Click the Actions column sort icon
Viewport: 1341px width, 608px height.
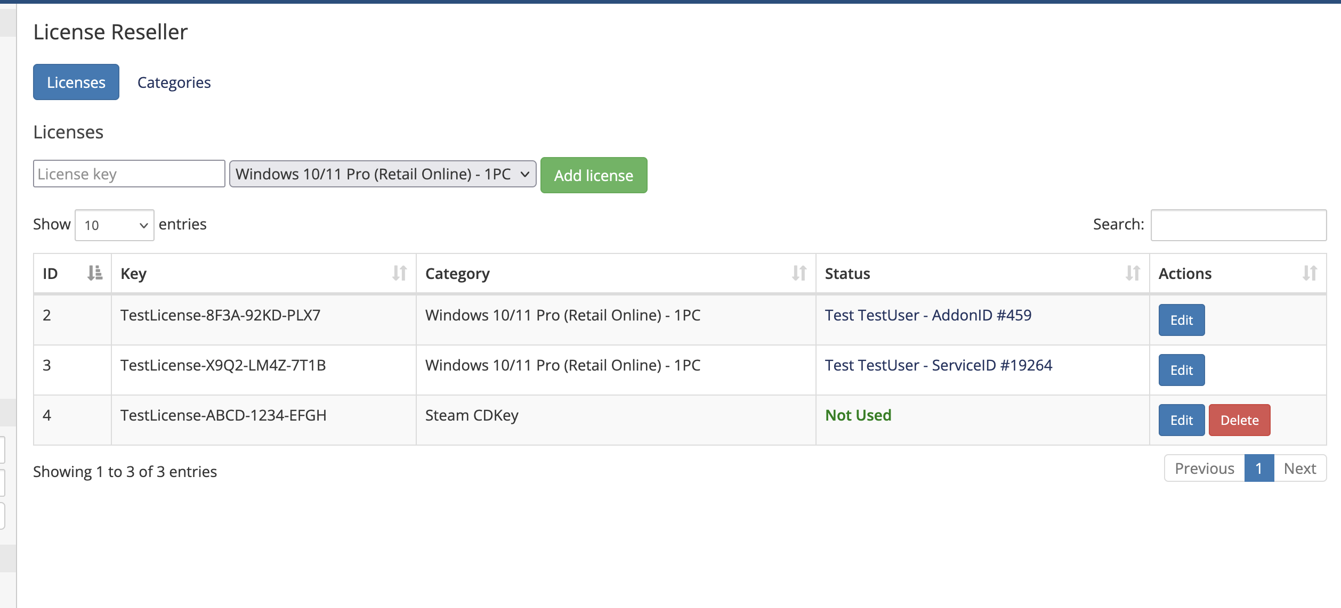[1309, 273]
